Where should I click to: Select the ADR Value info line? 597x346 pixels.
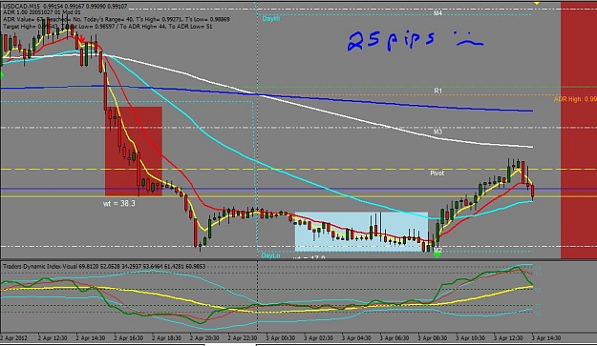117,19
